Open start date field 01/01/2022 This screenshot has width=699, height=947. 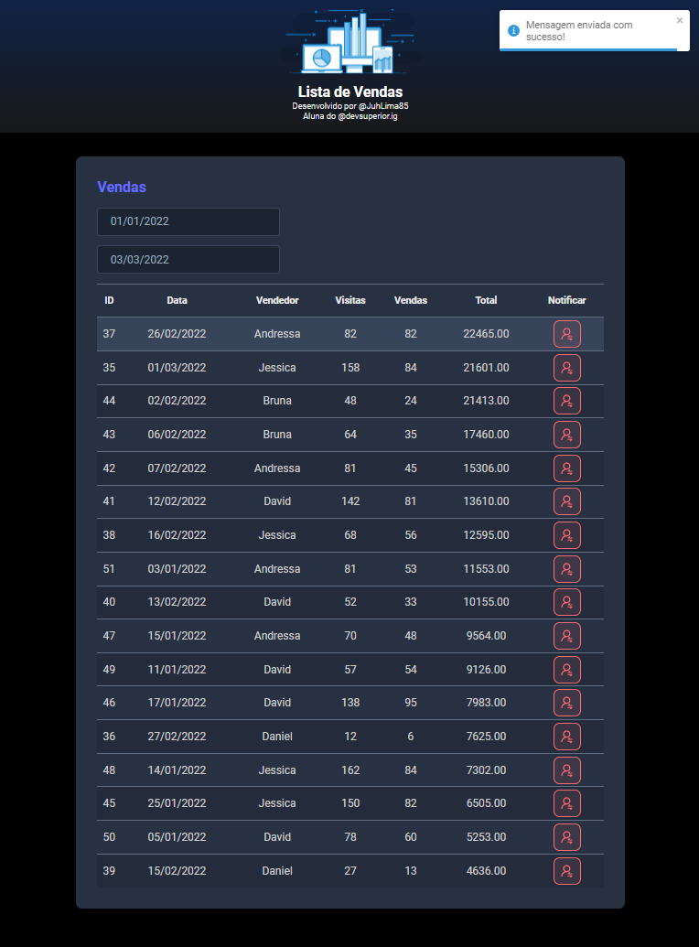188,221
